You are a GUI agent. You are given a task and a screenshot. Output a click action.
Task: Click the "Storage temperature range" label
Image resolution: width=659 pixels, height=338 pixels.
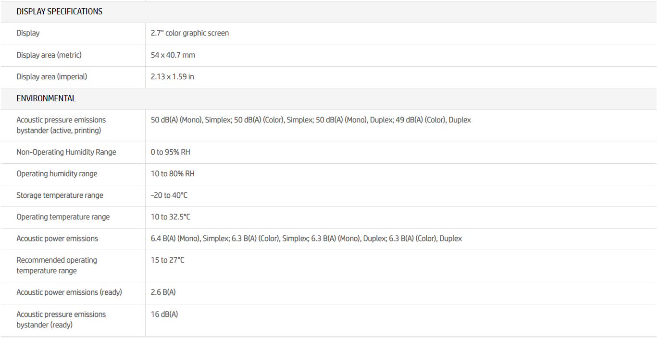tap(60, 195)
